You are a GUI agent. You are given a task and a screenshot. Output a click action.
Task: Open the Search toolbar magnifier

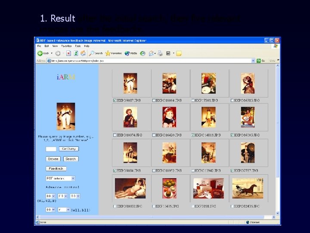point(91,54)
